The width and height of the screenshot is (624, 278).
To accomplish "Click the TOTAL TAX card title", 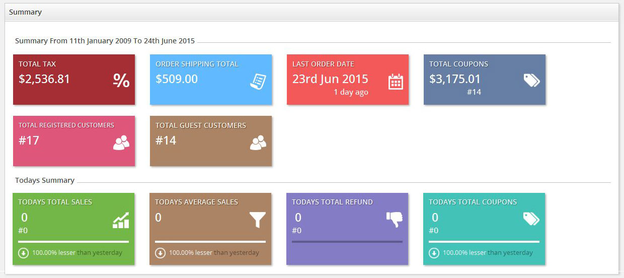I will tap(37, 64).
